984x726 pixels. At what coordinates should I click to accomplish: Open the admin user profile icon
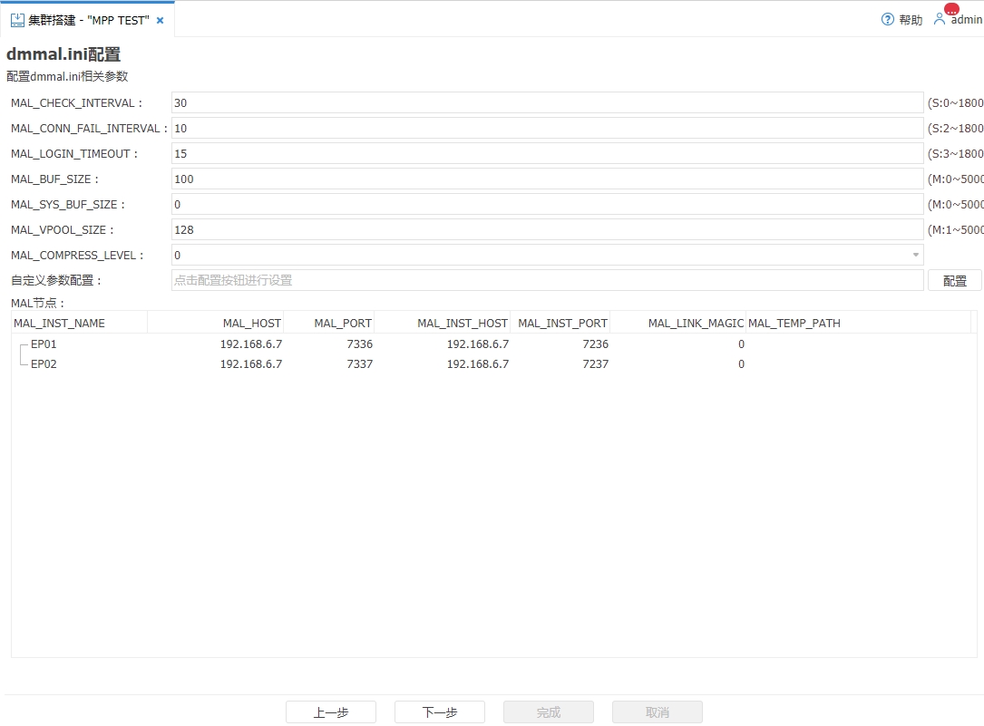click(940, 19)
